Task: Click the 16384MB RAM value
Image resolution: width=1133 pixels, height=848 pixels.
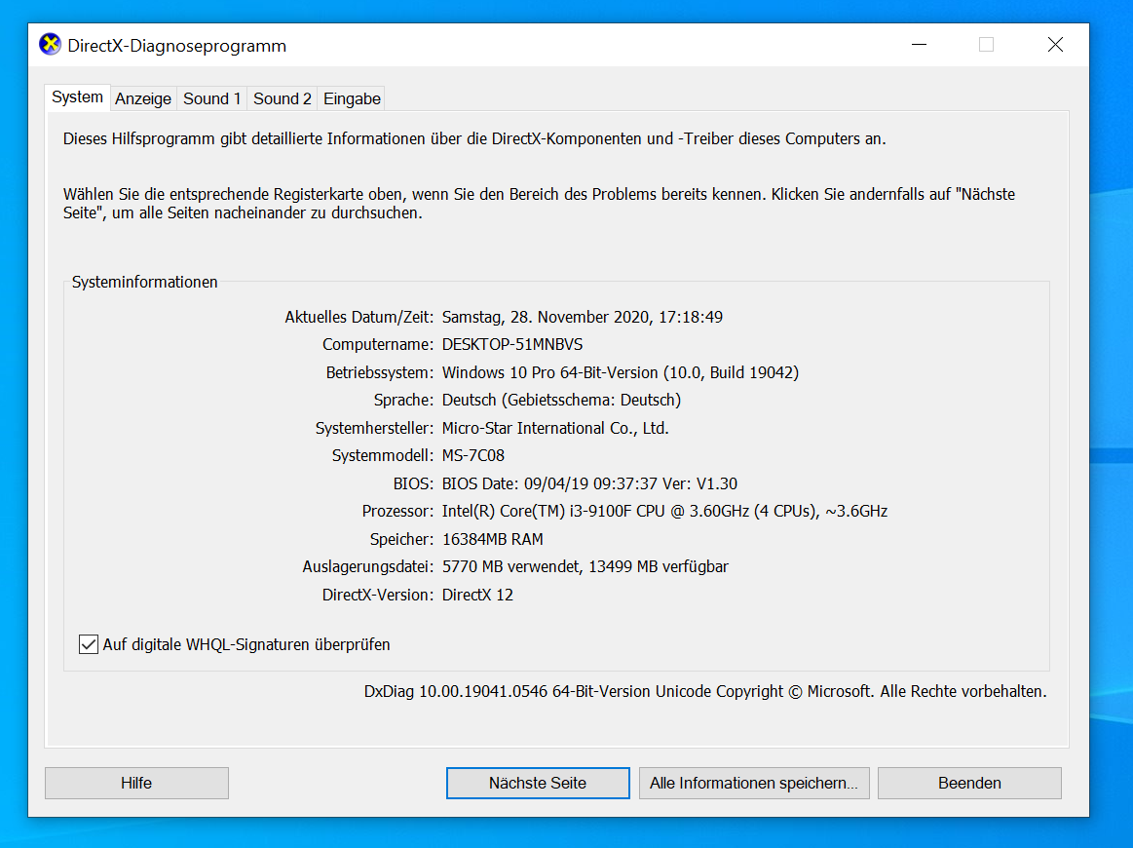Action: [x=493, y=539]
